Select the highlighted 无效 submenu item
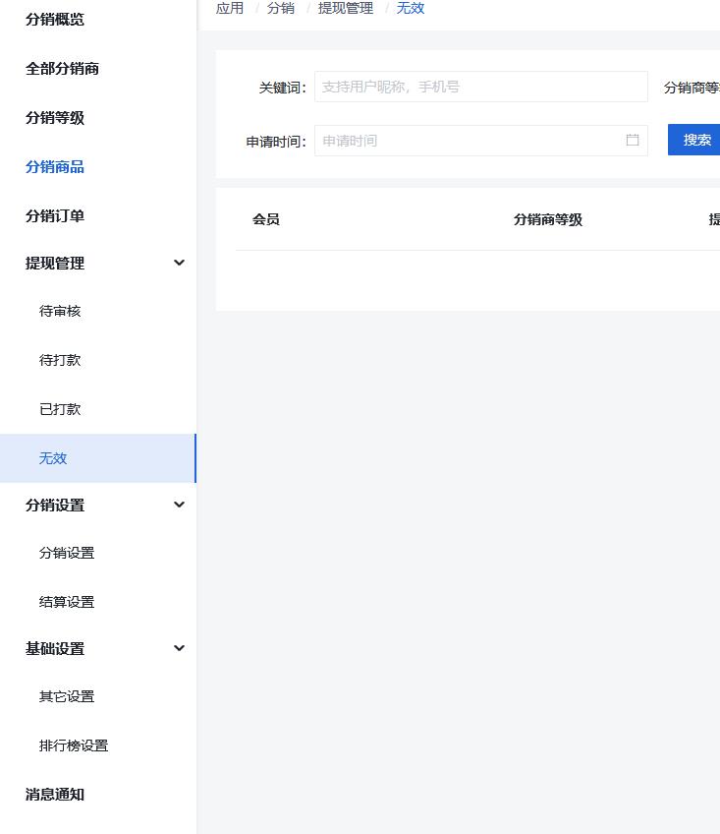This screenshot has height=834, width=720. pyautogui.click(x=98, y=458)
